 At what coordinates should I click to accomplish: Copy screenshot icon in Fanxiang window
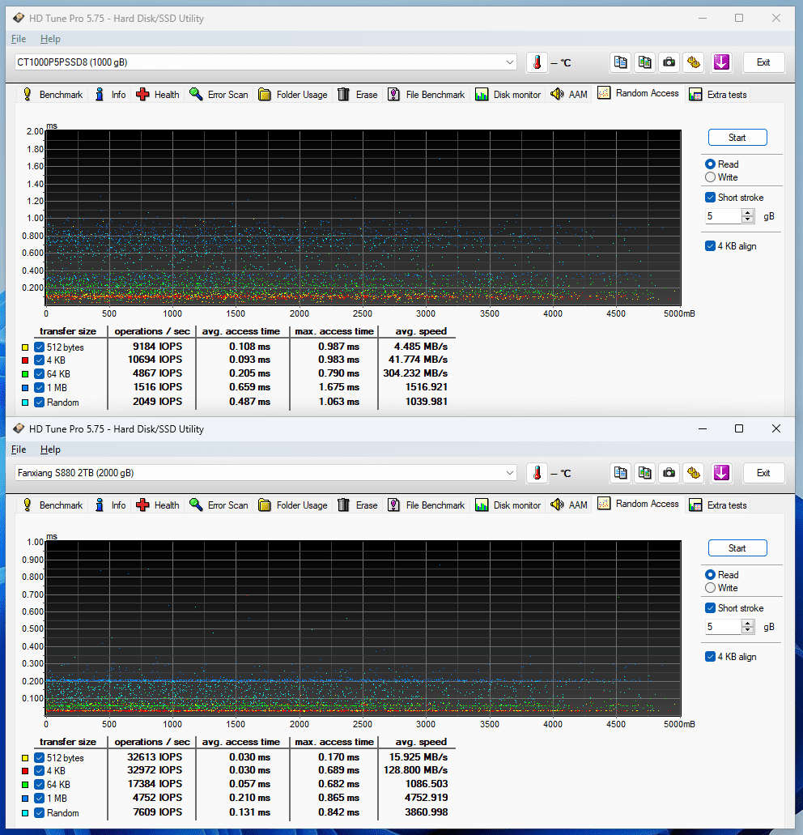pyautogui.click(x=645, y=473)
